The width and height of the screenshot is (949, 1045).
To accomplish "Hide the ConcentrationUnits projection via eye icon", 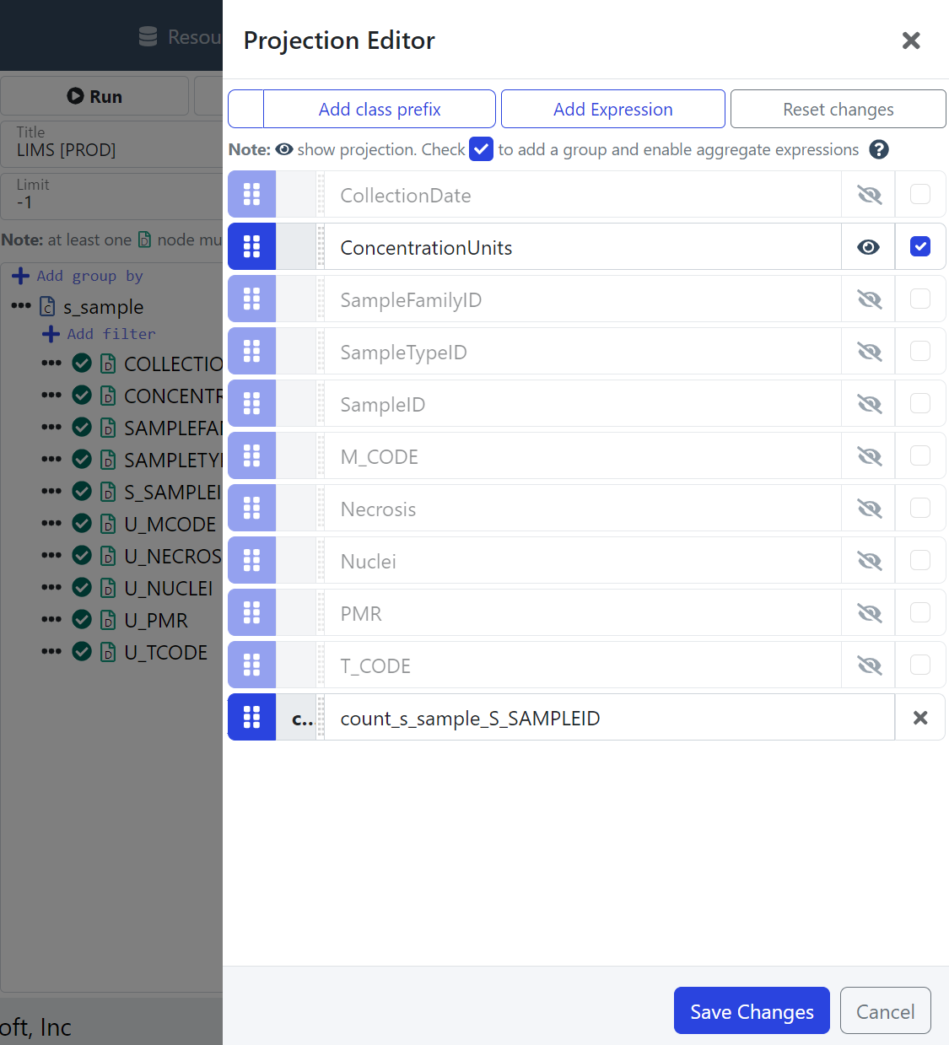I will tap(868, 247).
